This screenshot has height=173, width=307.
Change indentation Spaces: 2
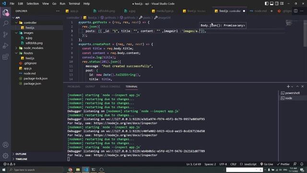click(210, 164)
